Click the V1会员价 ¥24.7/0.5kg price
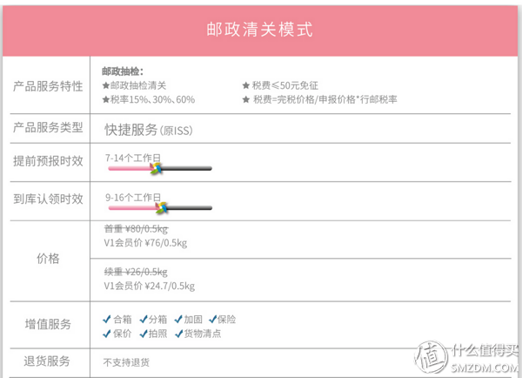 pos(150,286)
